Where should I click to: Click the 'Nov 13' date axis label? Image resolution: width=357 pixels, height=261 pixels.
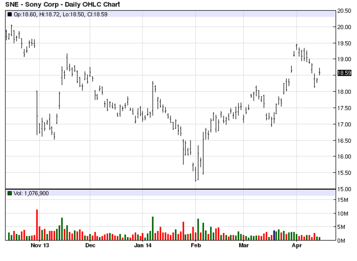point(40,245)
